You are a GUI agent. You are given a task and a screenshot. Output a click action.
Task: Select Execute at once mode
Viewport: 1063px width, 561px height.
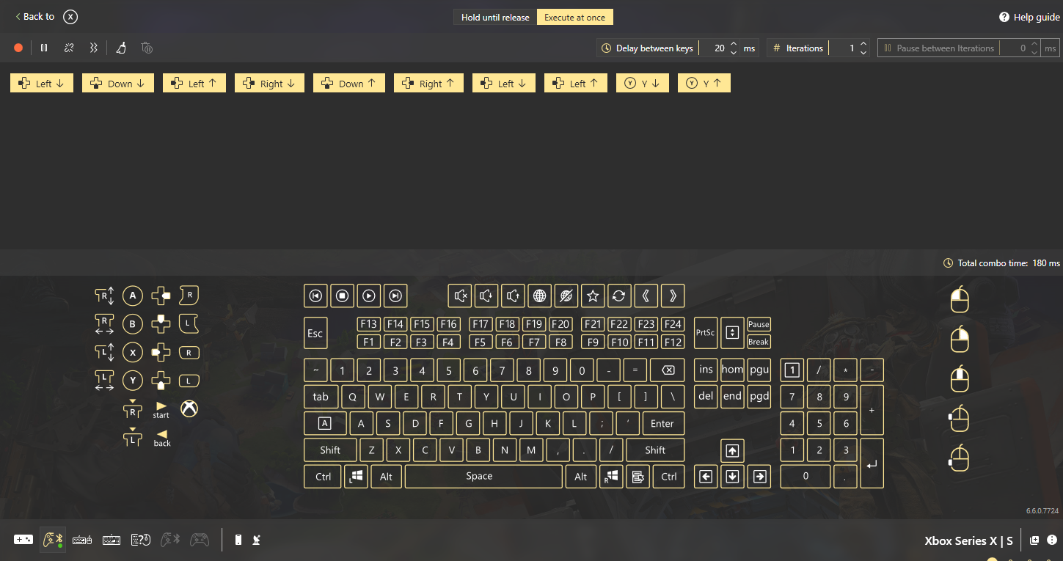[x=575, y=17]
